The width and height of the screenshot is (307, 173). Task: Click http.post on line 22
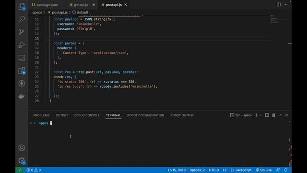(85, 72)
